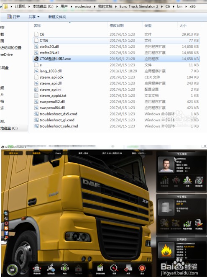
Task: Select CTS6遨游中国2.exe application
Action: pos(116,59)
